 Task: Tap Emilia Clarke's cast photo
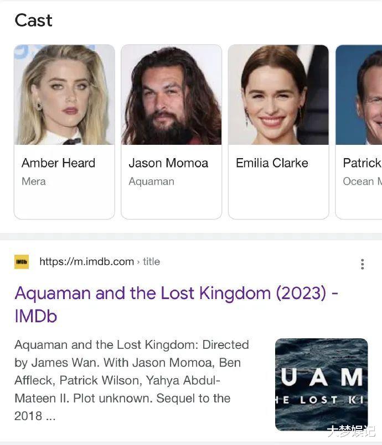pos(278,95)
